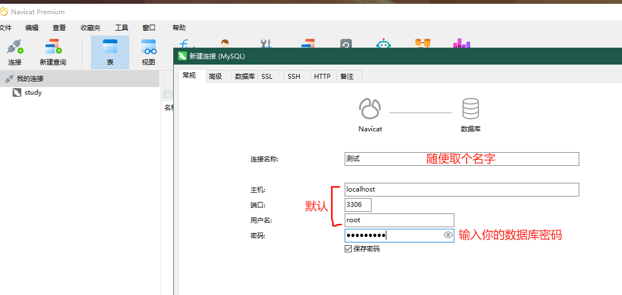
Task: Click the wrench tools toolbar icon
Action: click(265, 43)
